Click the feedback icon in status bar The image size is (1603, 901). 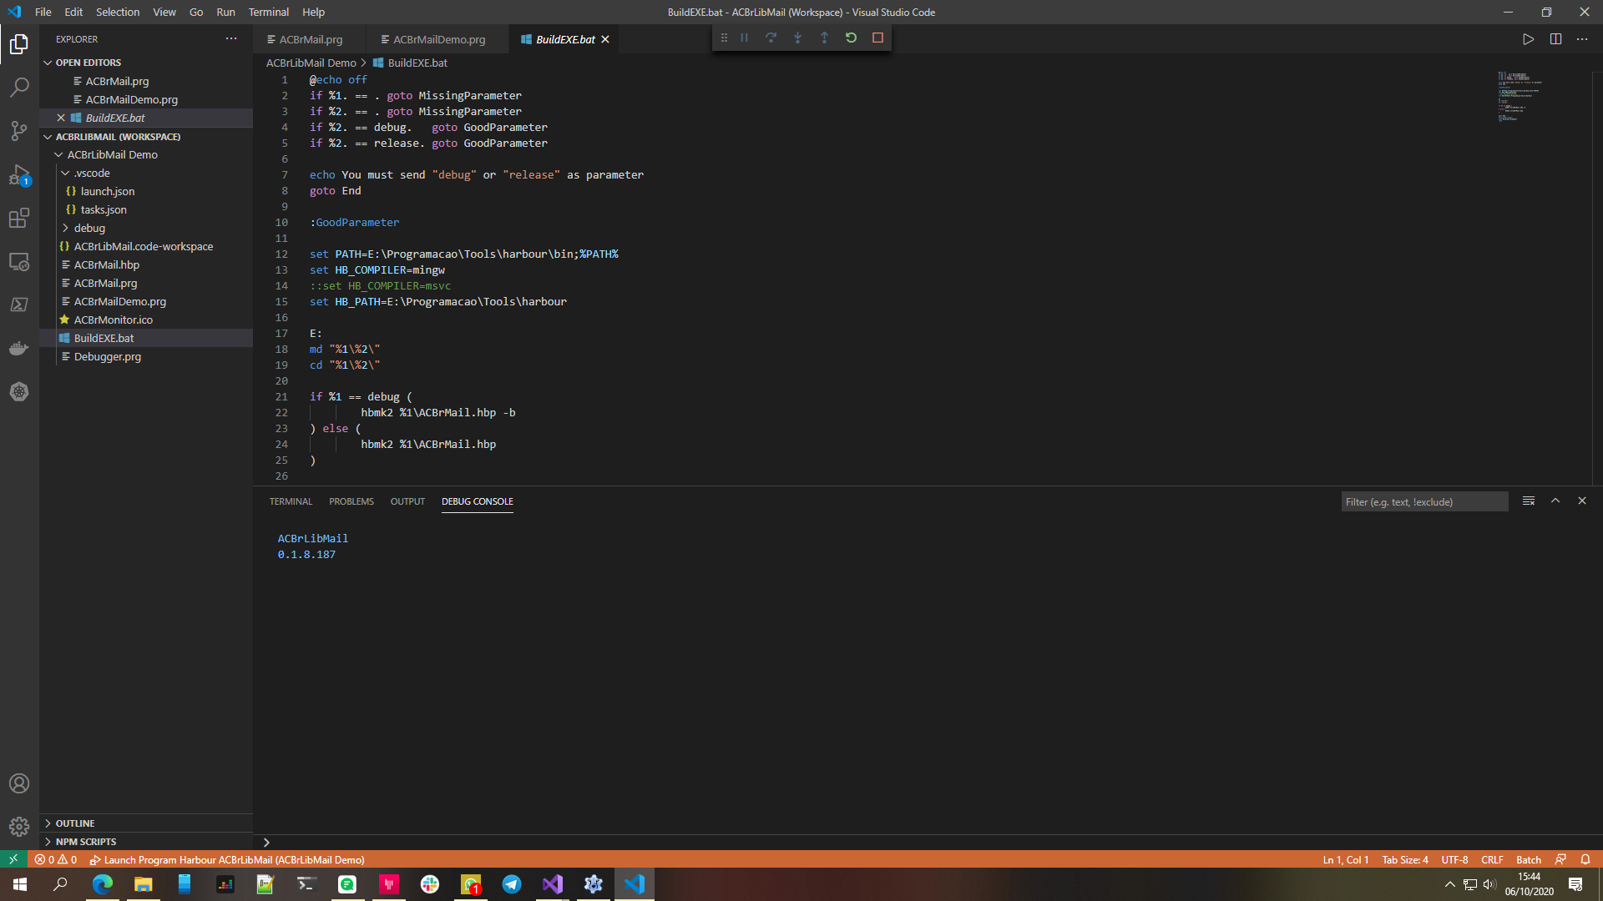tap(1560, 859)
